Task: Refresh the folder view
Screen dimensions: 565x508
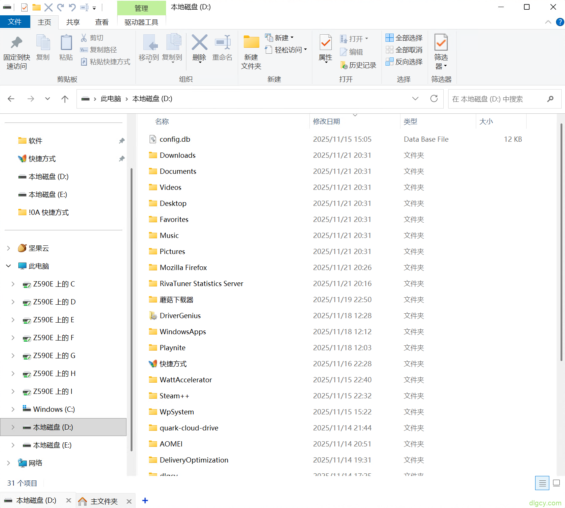Action: point(434,98)
